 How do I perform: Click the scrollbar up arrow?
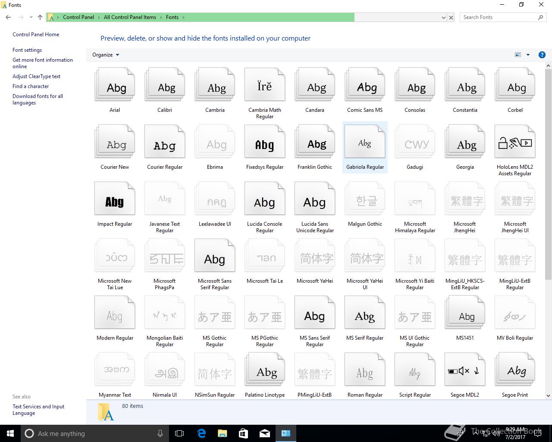pos(548,66)
